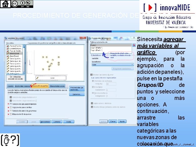
Task: Close the Generador de gráficos window
Action: 83,38
